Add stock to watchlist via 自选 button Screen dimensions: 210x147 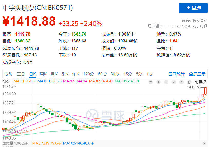click(x=193, y=8)
